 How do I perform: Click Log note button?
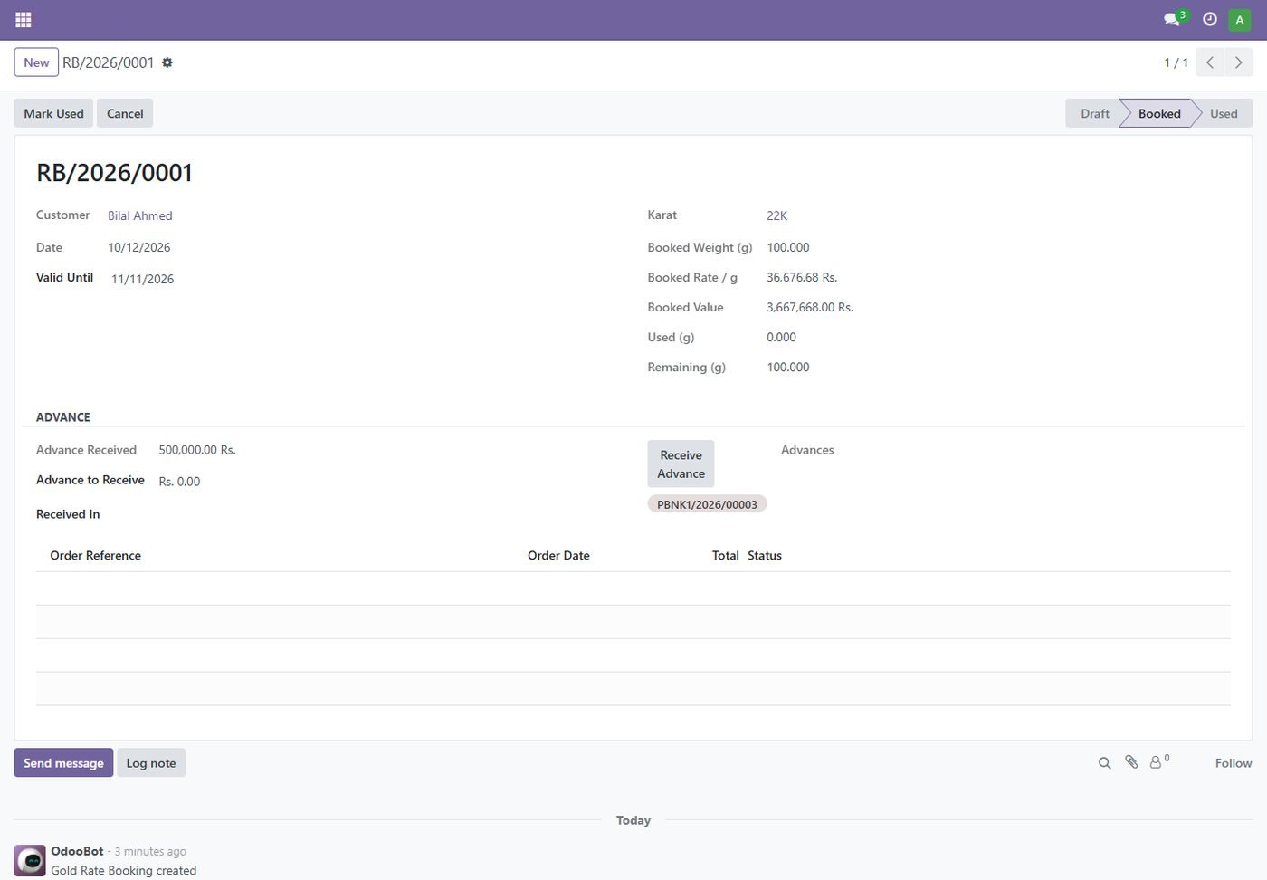pyautogui.click(x=151, y=763)
